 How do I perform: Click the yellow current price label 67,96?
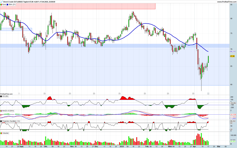point(233,56)
